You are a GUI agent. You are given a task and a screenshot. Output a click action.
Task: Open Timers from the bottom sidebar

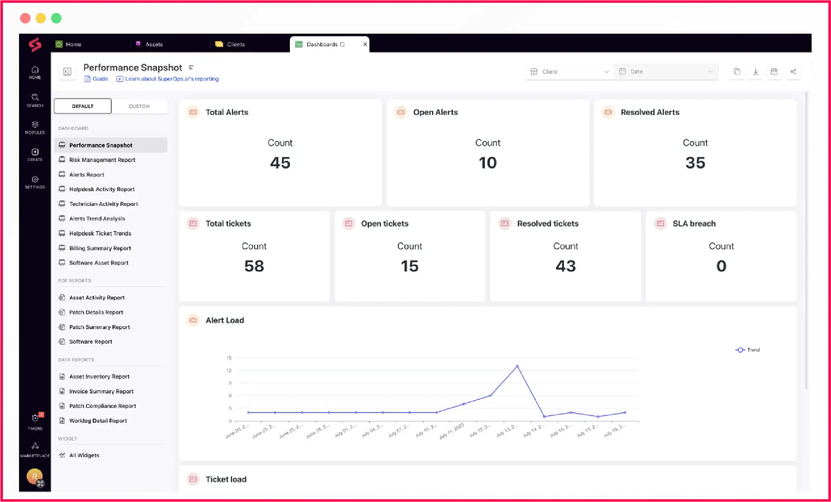[x=35, y=419]
